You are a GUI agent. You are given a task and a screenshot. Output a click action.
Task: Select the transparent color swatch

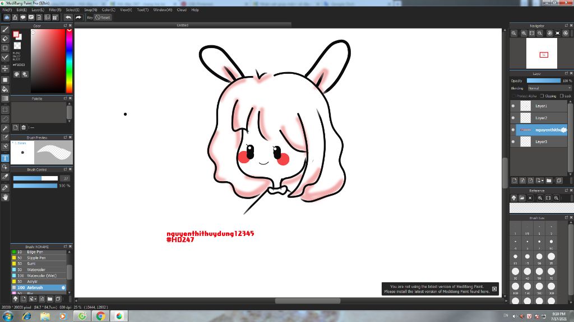[x=17, y=46]
